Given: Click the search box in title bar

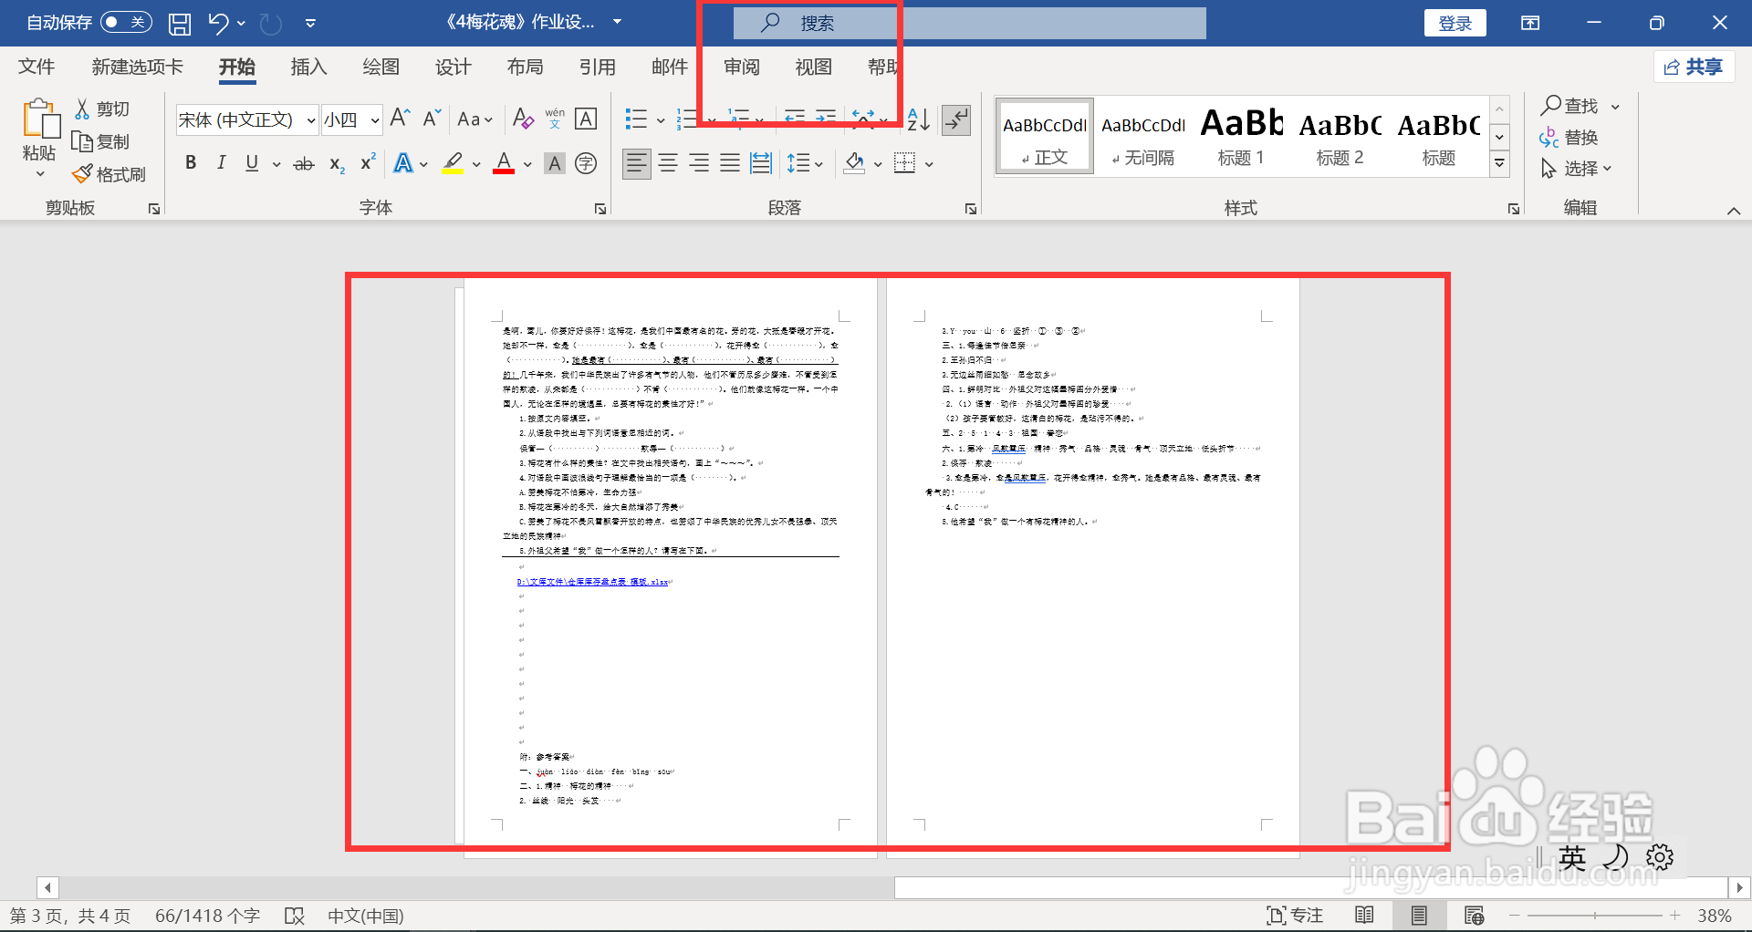Looking at the screenshot, I should click(969, 23).
